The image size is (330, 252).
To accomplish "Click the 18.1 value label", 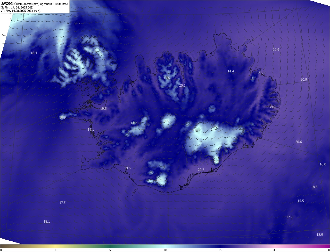I will tap(47, 221).
